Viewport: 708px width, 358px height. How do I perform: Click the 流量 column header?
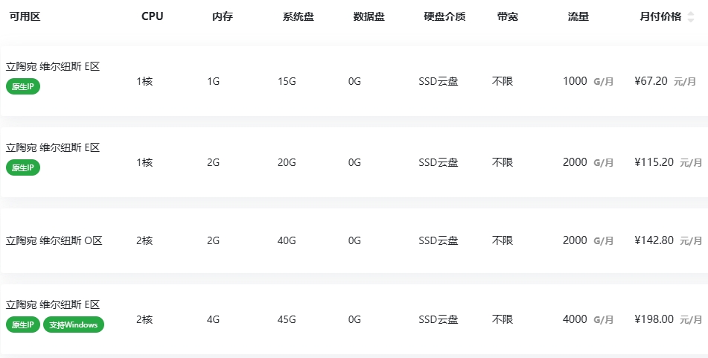pyautogui.click(x=578, y=16)
